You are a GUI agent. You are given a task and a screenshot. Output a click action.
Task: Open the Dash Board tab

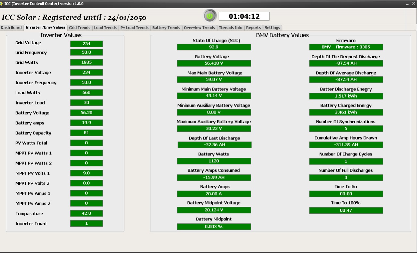click(11, 28)
